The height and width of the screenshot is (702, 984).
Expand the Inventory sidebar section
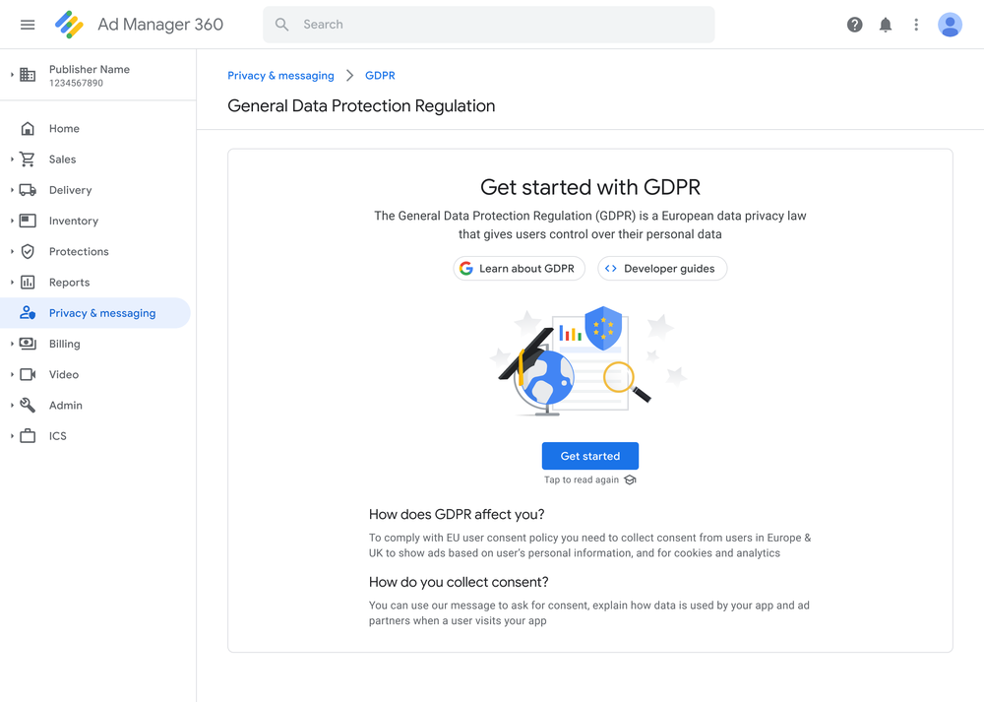13,221
